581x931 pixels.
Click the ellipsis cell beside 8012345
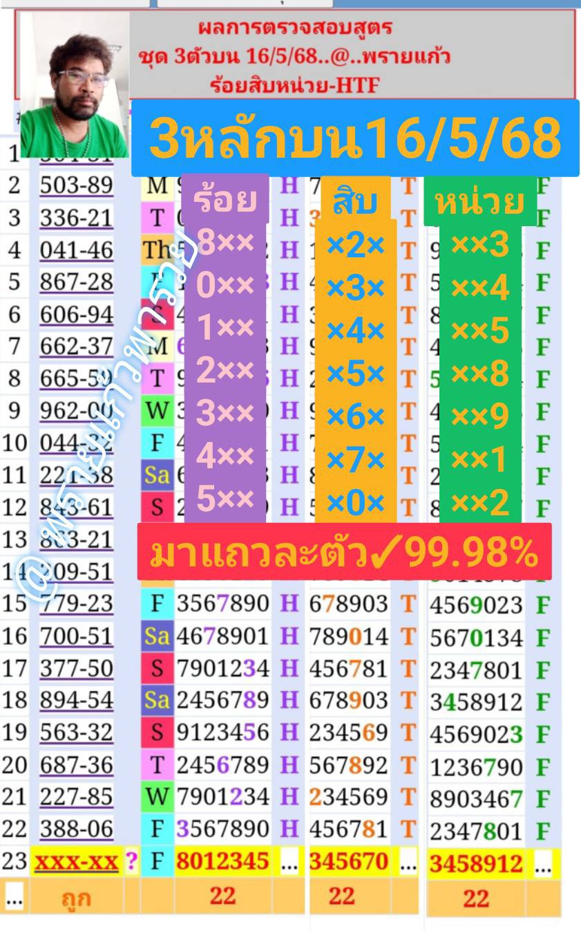(x=289, y=862)
